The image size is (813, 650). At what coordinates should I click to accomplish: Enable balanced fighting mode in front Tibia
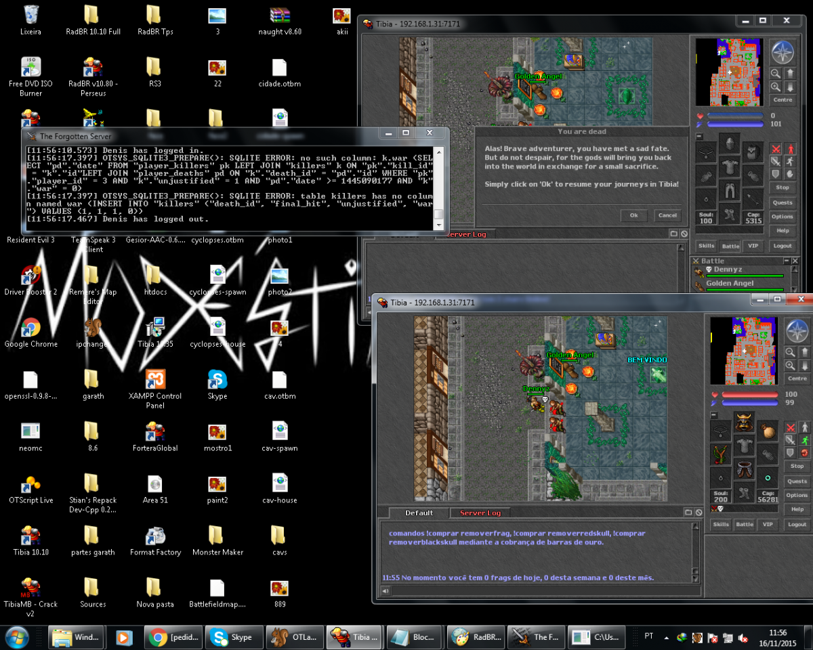point(791,440)
